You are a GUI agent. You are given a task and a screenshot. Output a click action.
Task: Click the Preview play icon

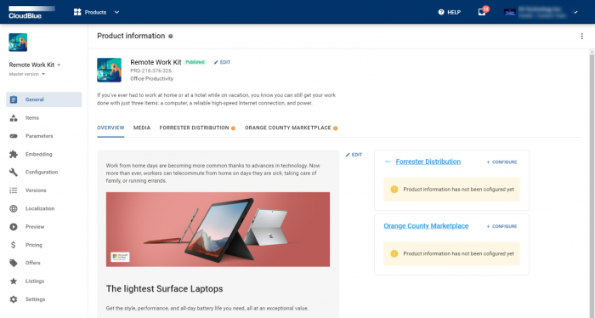(14, 226)
